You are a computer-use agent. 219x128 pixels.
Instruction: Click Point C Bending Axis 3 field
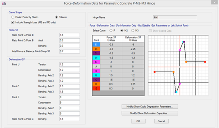click(x=69, y=92)
